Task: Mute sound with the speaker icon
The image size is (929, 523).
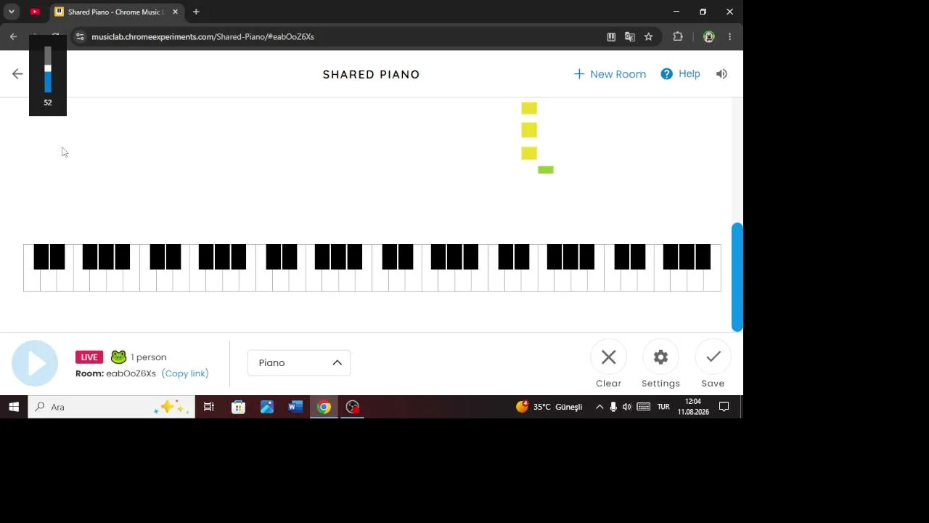Action: 721,74
